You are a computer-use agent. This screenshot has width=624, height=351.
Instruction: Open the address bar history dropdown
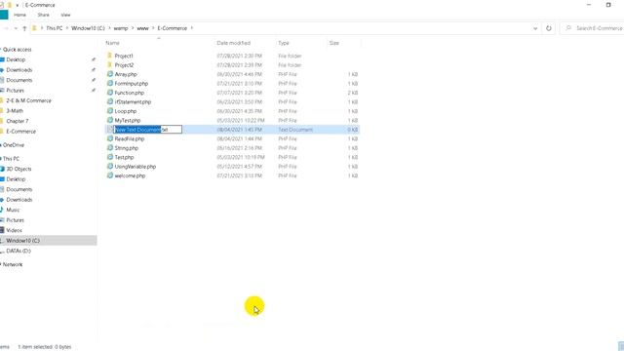point(535,28)
